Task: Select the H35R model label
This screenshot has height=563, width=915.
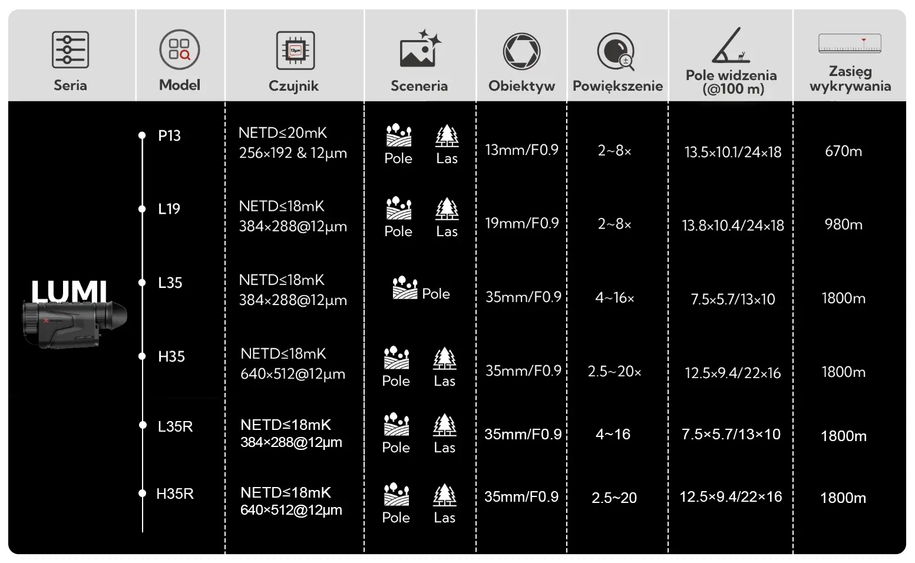Action: tap(175, 494)
